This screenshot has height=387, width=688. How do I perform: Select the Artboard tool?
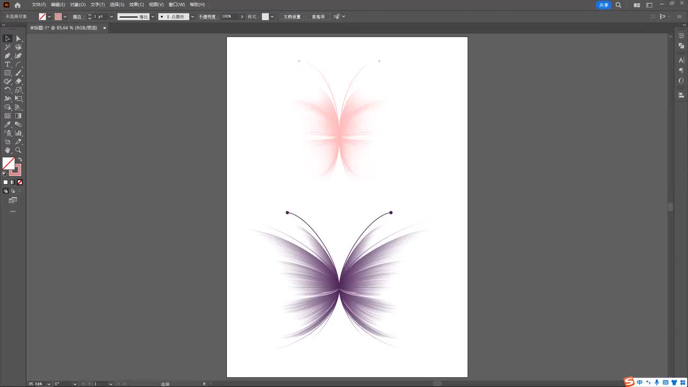click(8, 142)
